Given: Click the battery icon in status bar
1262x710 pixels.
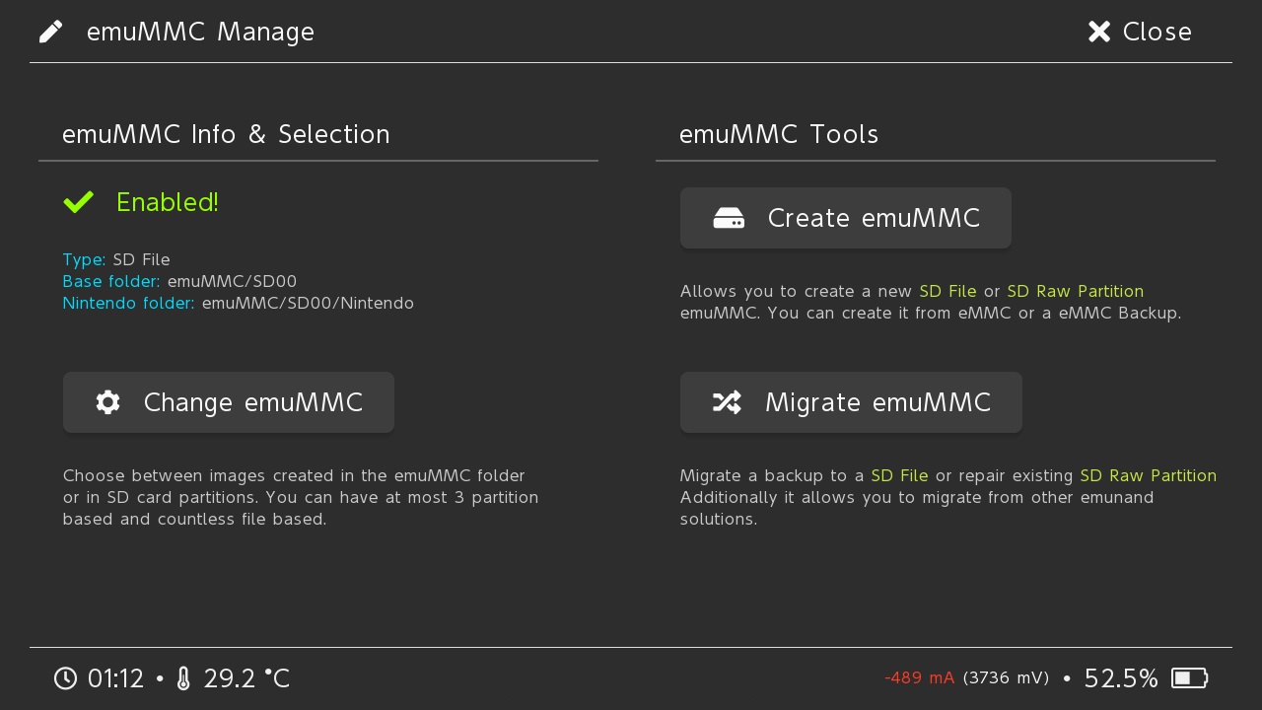Looking at the screenshot, I should point(1189,678).
